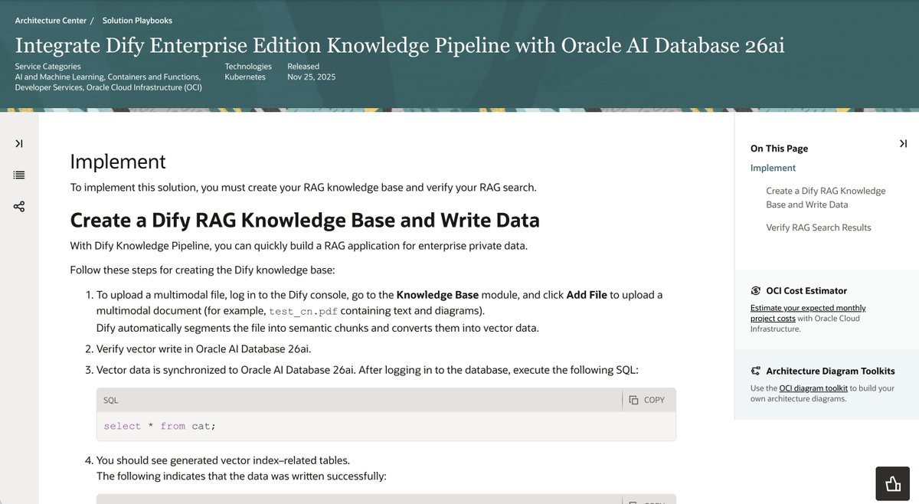Click the Architecture Diagram Toolkits icon
Screen dimensions: 919x504
click(755, 371)
